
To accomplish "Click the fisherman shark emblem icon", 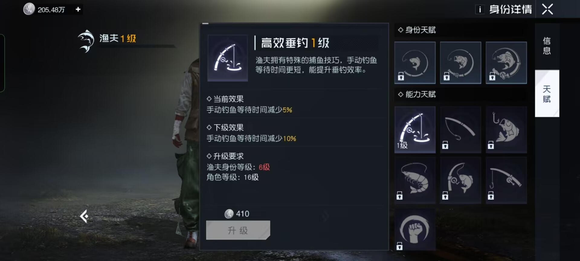I will point(86,41).
